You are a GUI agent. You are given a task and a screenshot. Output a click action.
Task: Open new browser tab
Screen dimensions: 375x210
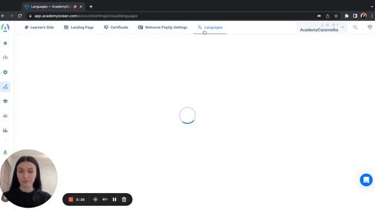click(x=91, y=6)
